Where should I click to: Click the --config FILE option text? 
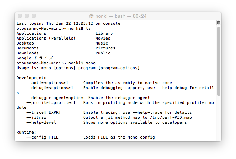pos(42,137)
